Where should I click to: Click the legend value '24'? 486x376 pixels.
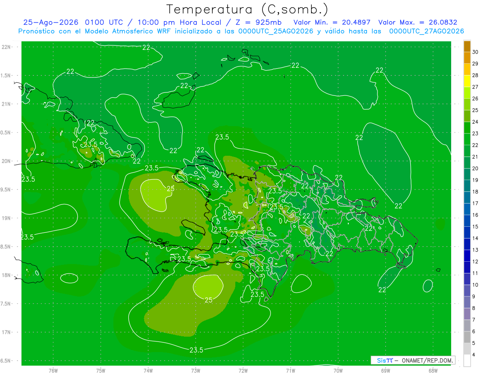tap(475, 122)
